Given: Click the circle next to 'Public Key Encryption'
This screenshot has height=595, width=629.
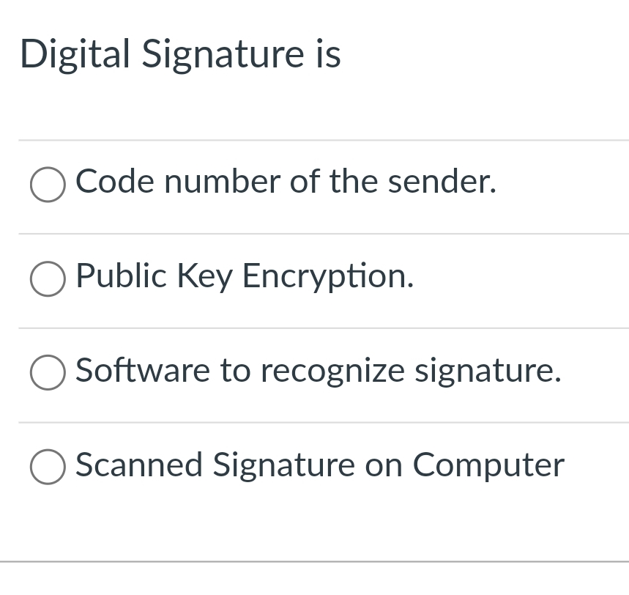Looking at the screenshot, I should click(47, 278).
